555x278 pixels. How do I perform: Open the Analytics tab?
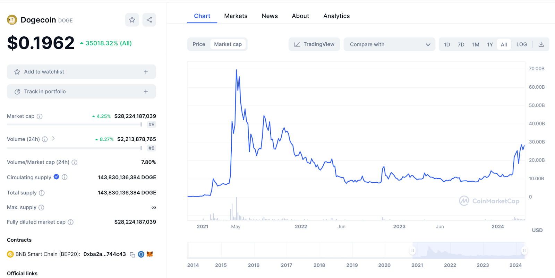pos(336,16)
